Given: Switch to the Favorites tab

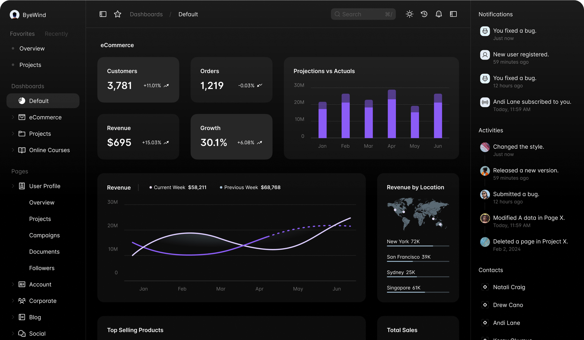Looking at the screenshot, I should pos(22,34).
